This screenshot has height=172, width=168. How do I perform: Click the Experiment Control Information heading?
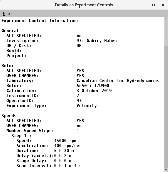(x=40, y=21)
